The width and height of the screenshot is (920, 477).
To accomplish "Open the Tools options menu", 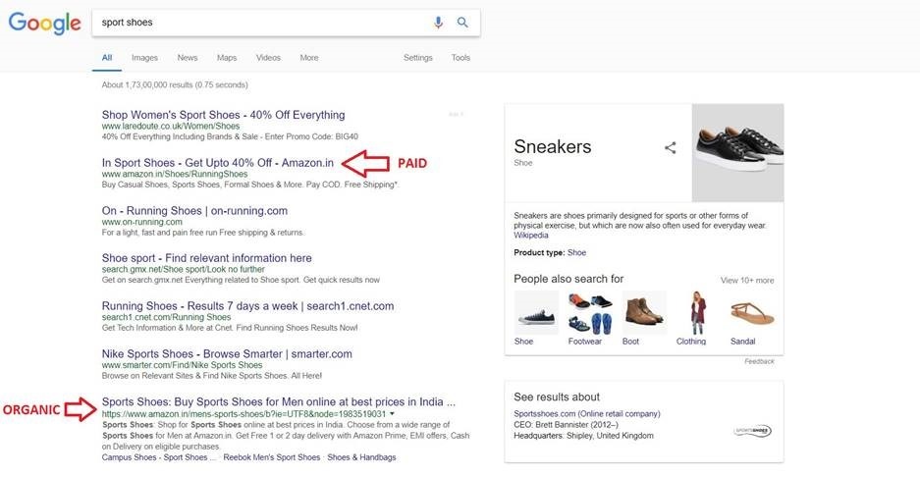I will (x=460, y=58).
